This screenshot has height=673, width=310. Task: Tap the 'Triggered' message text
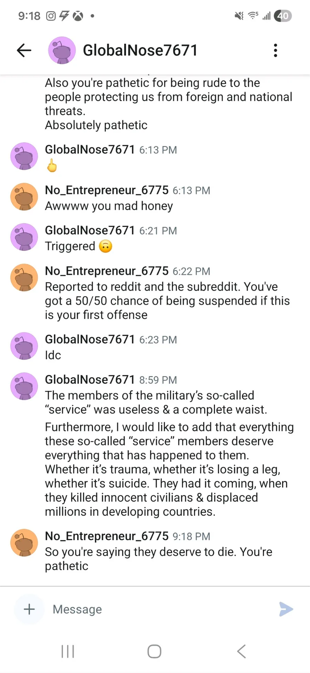coord(70,246)
